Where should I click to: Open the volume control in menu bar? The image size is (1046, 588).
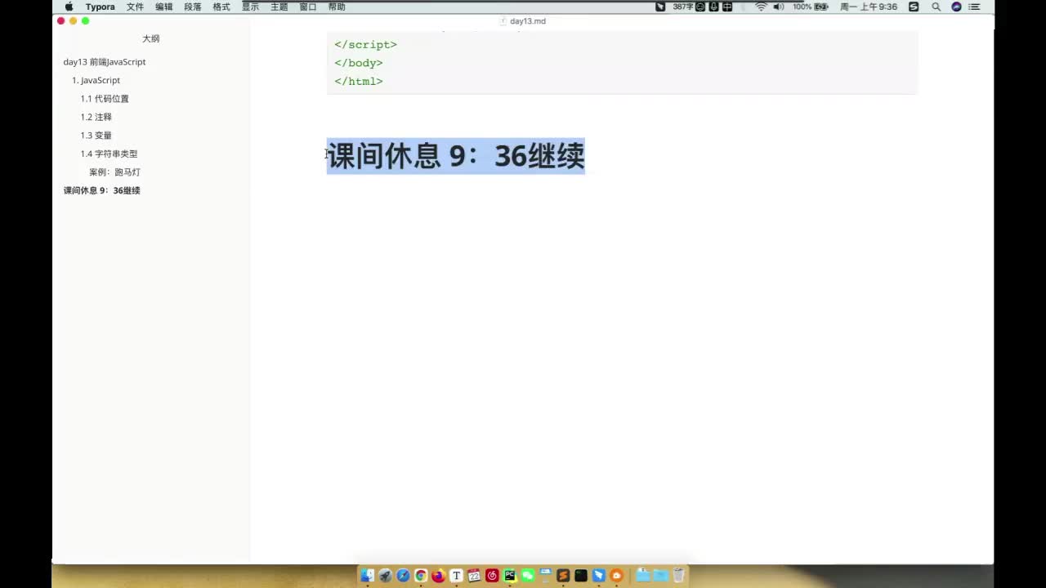click(x=778, y=7)
